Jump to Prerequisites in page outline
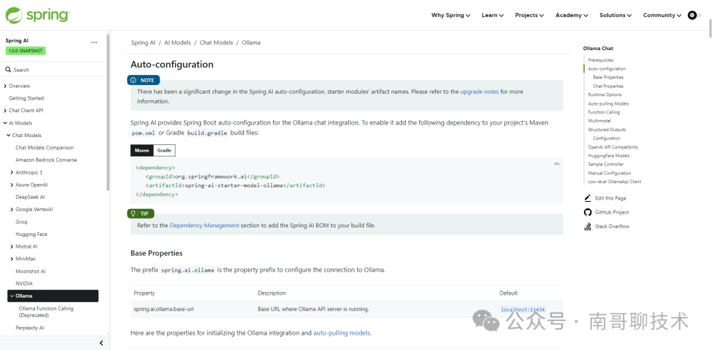Image resolution: width=712 pixels, height=350 pixels. click(601, 60)
